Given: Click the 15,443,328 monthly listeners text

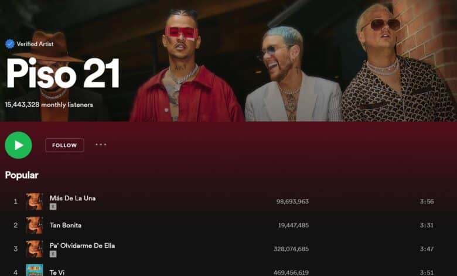Looking at the screenshot, I should point(49,105).
